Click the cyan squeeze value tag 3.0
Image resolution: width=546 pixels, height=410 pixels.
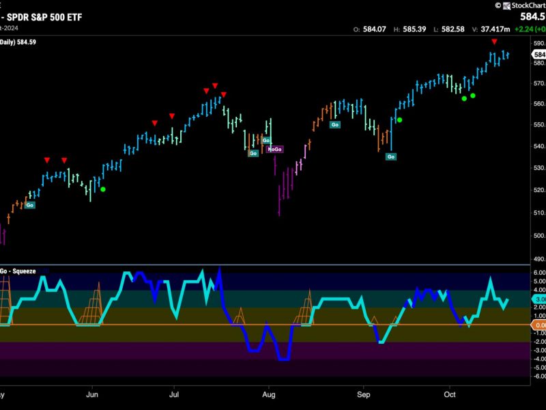(x=538, y=299)
